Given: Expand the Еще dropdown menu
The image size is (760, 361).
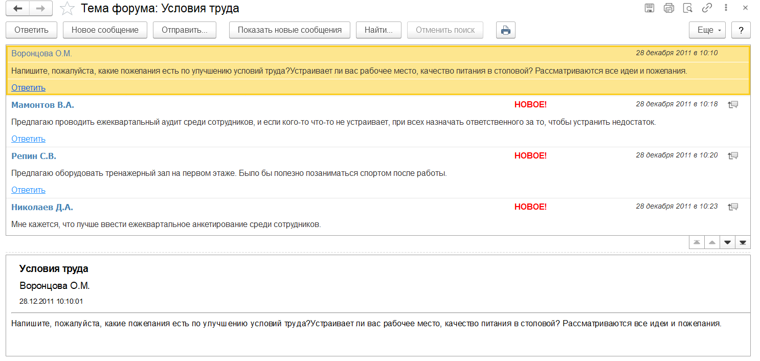Looking at the screenshot, I should click(707, 30).
